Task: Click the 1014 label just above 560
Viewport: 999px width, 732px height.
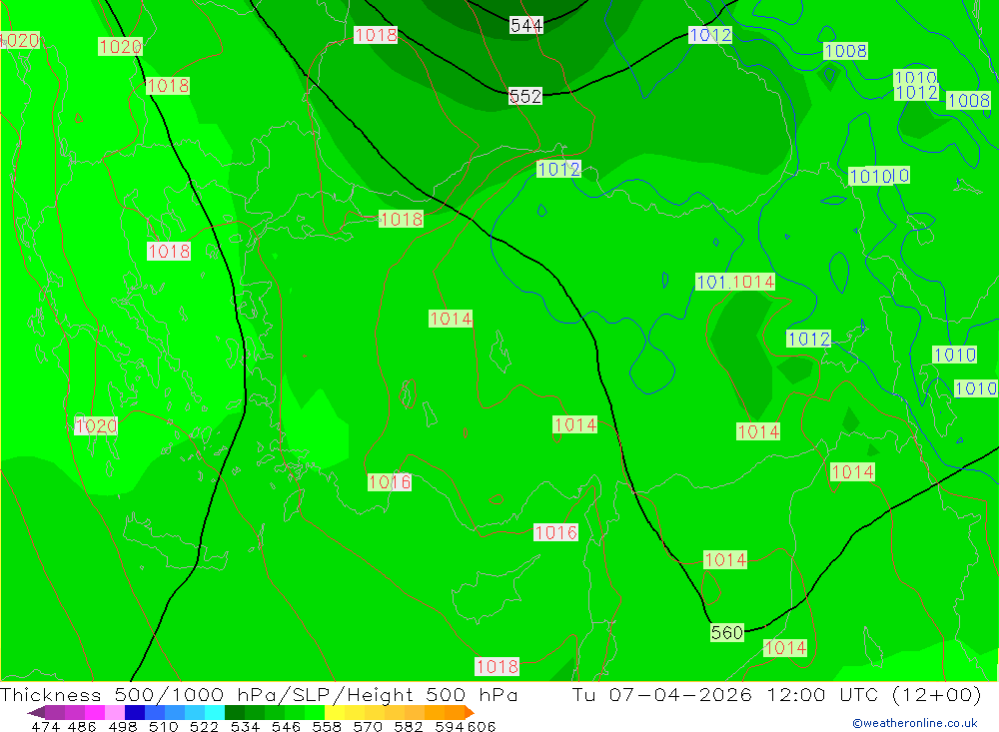Action: 725,560
